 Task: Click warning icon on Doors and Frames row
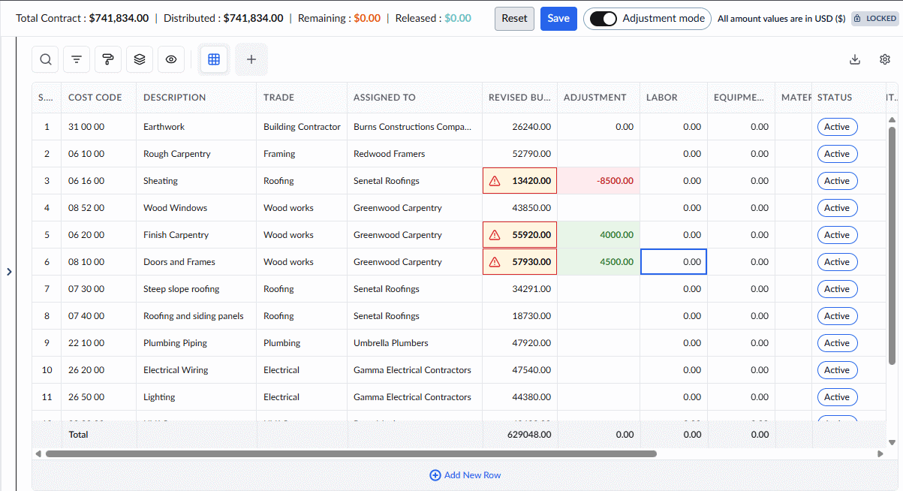click(494, 262)
